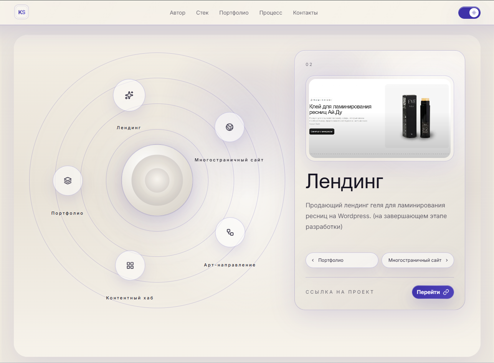Go to next project Многостраничный сайт button
The height and width of the screenshot is (363, 494).
click(418, 260)
